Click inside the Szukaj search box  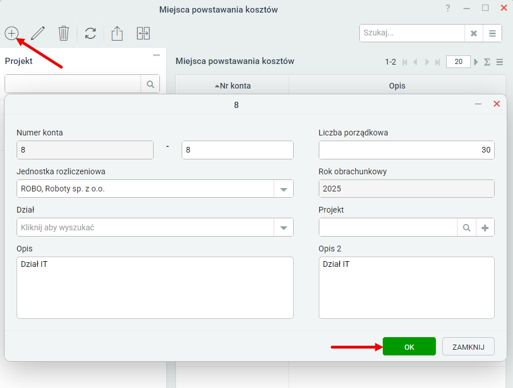[x=412, y=33]
